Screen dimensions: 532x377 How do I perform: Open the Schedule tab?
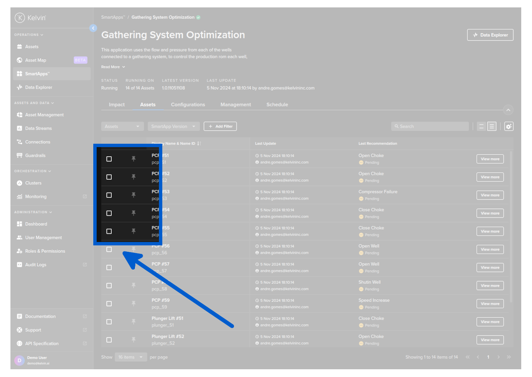277,105
